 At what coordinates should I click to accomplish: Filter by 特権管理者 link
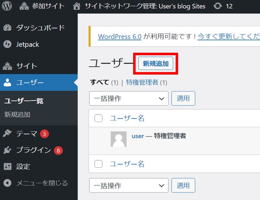coord(142,82)
